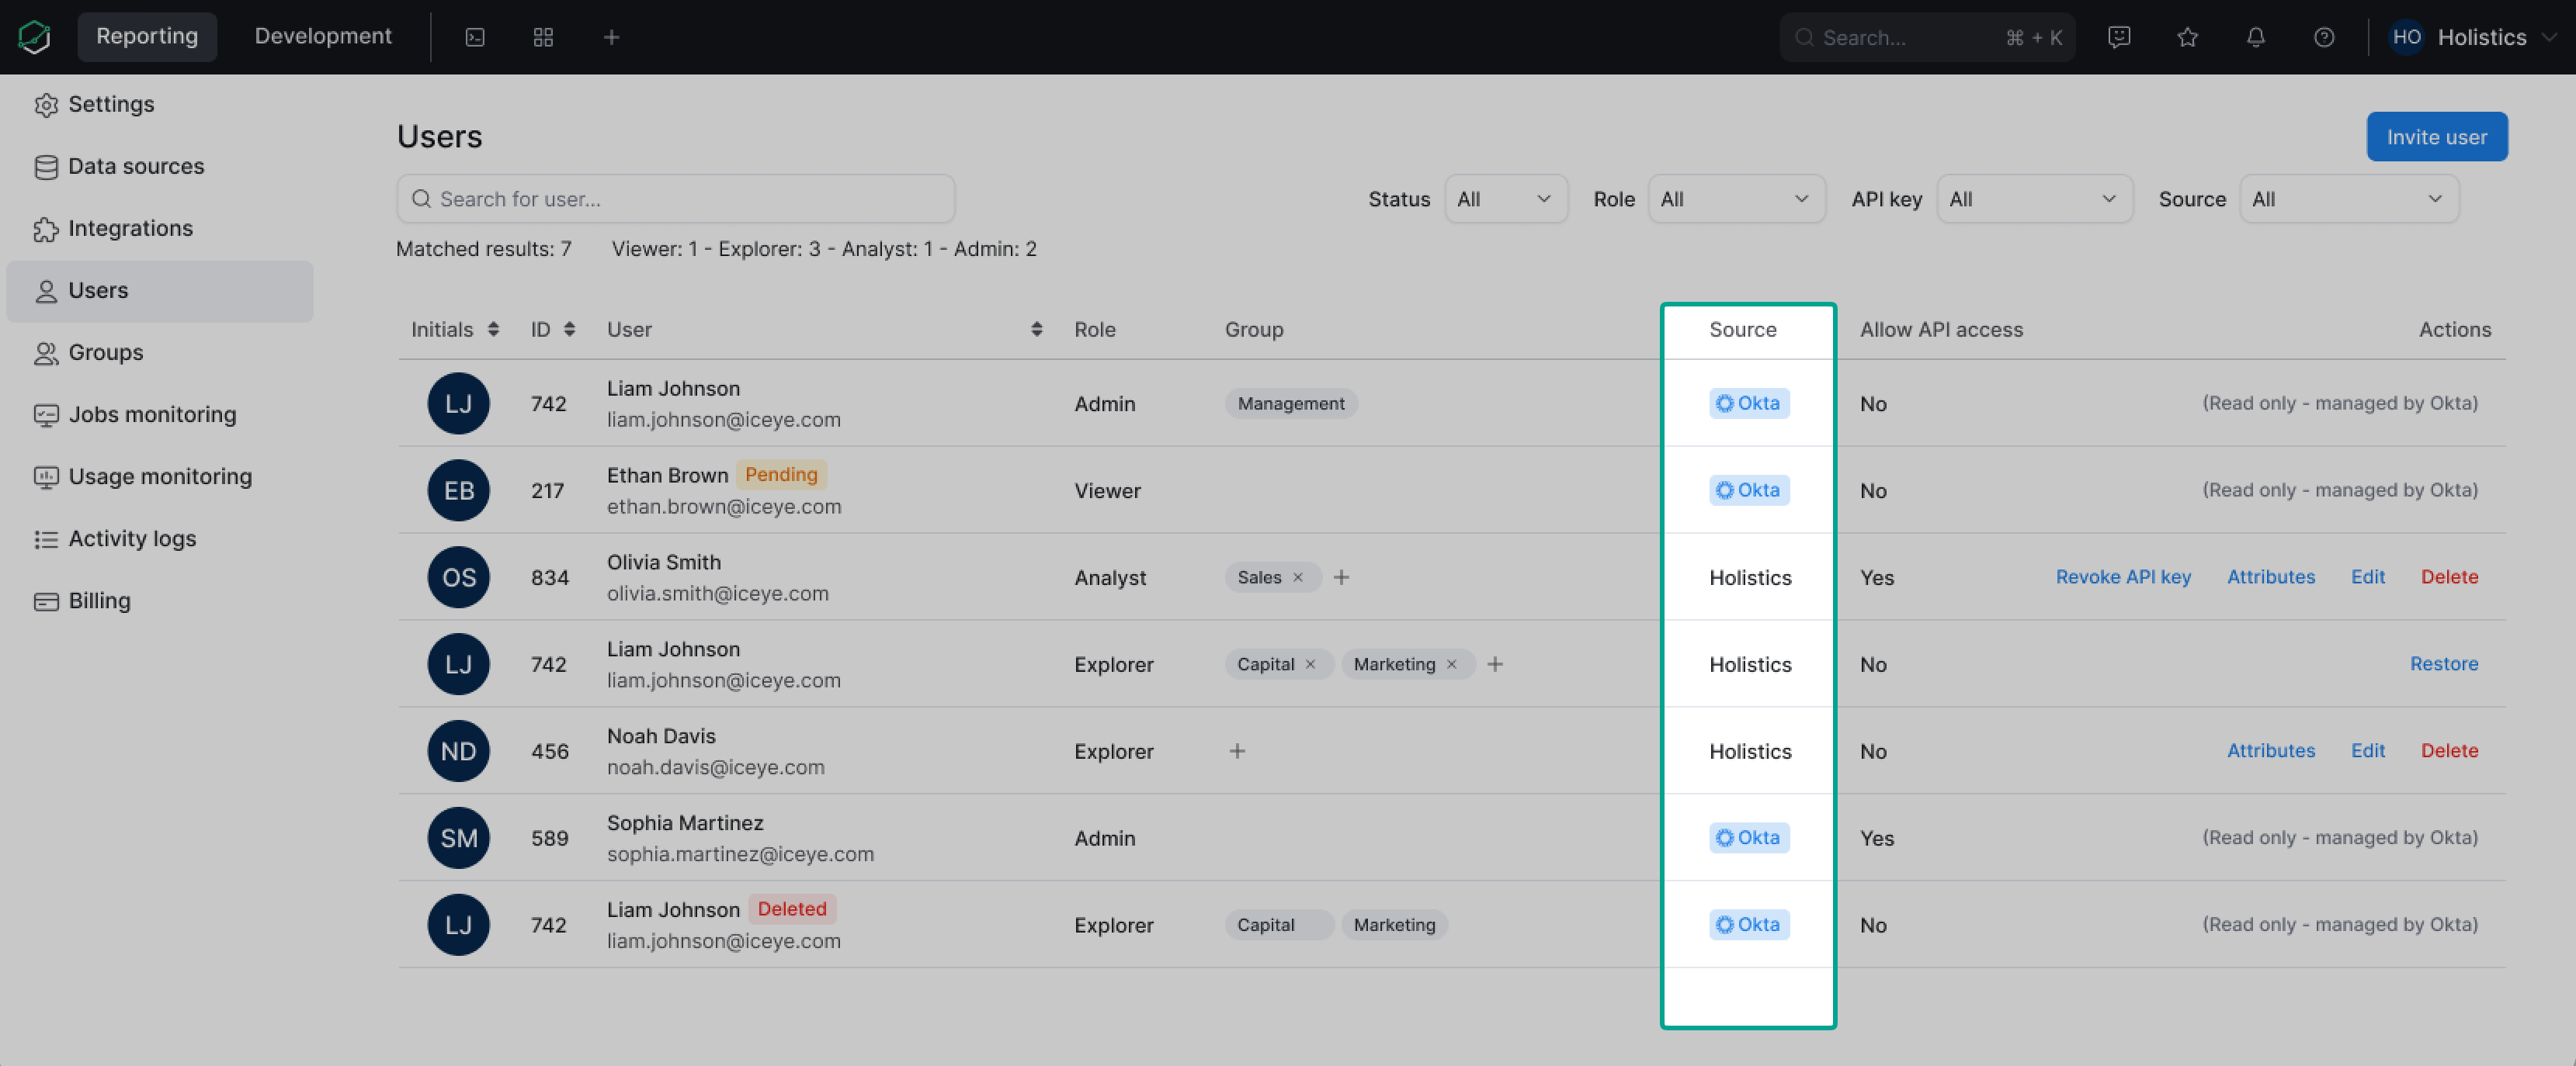Image resolution: width=2576 pixels, height=1066 pixels.
Task: Click the favorites star icon
Action: [2187, 37]
